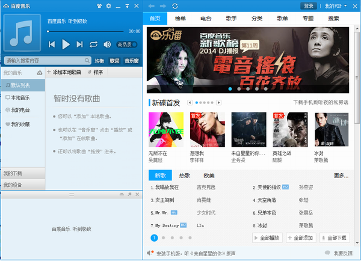The height and width of the screenshot is (261, 361).
Task: Click the lyrics panel collapse icon
Action: pyautogui.click(x=122, y=194)
